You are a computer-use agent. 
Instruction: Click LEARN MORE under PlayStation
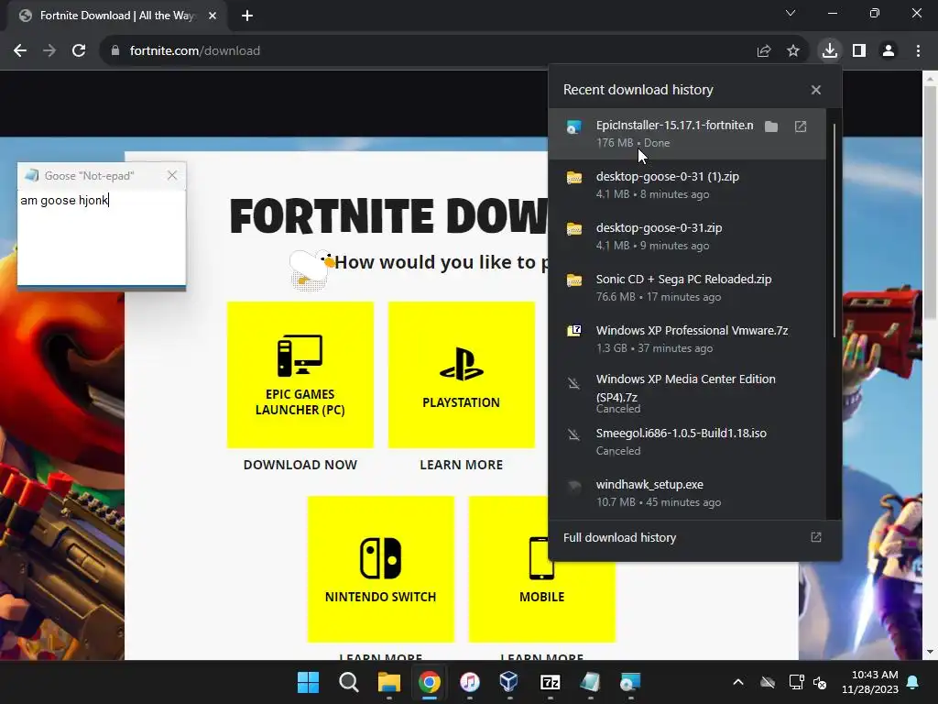[x=462, y=465]
